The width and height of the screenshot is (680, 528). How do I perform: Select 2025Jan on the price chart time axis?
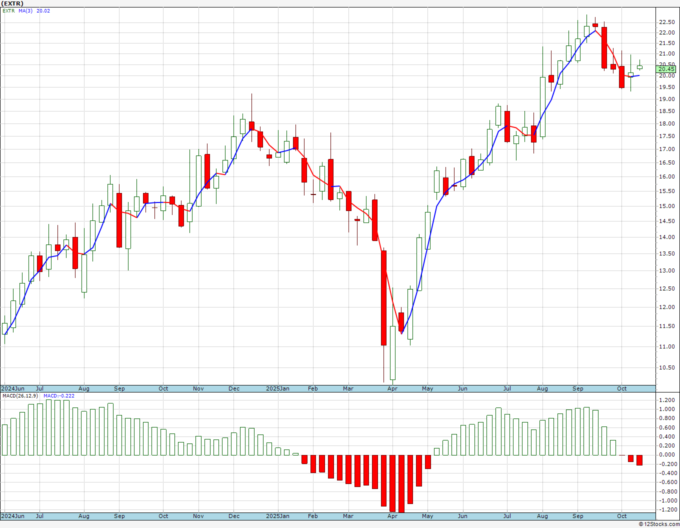[277, 388]
